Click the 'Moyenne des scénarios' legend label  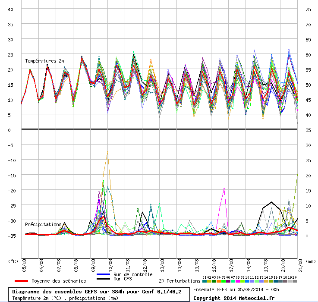(x=58, y=281)
